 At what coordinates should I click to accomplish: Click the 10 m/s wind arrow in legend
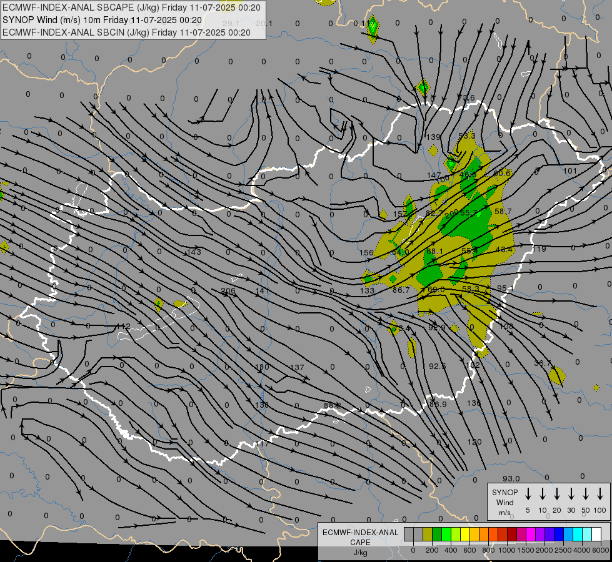[542, 494]
